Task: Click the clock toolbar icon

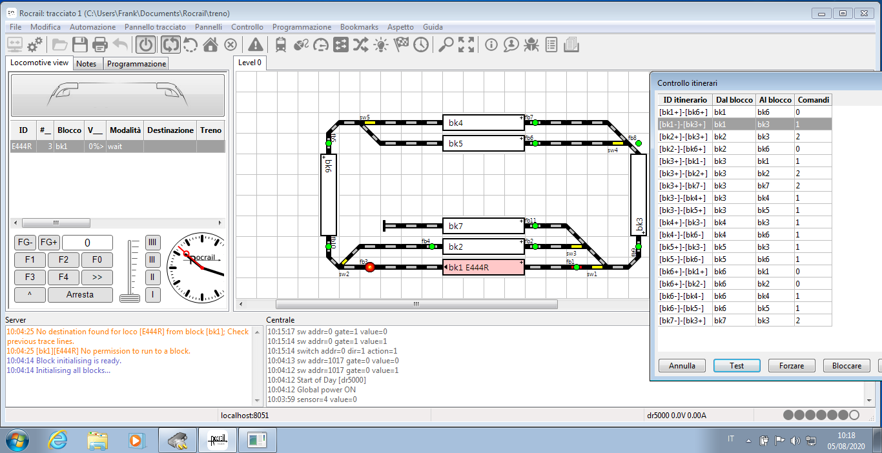Action: (421, 45)
